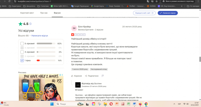Click the БК reviewer avatar
The image size is (201, 107).
74,28
